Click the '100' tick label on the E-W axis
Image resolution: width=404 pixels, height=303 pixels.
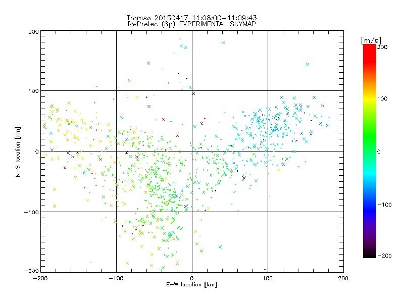click(x=268, y=278)
